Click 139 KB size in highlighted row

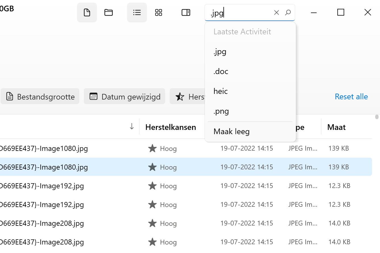point(339,167)
